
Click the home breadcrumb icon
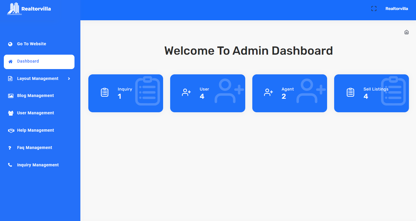406,32
